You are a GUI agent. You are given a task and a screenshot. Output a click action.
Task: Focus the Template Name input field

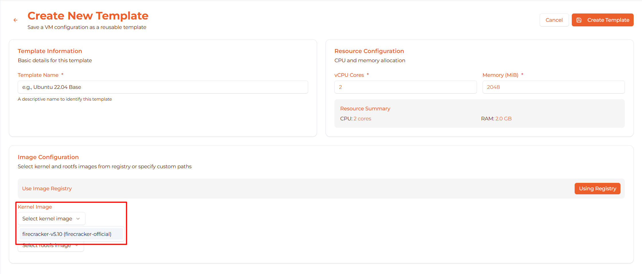(163, 87)
